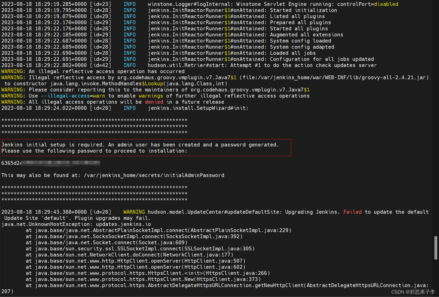Click the yellow 'WARNING' label before hudson.model.UpdateCenter
Screen dimensions: 439x297
coord(134,212)
